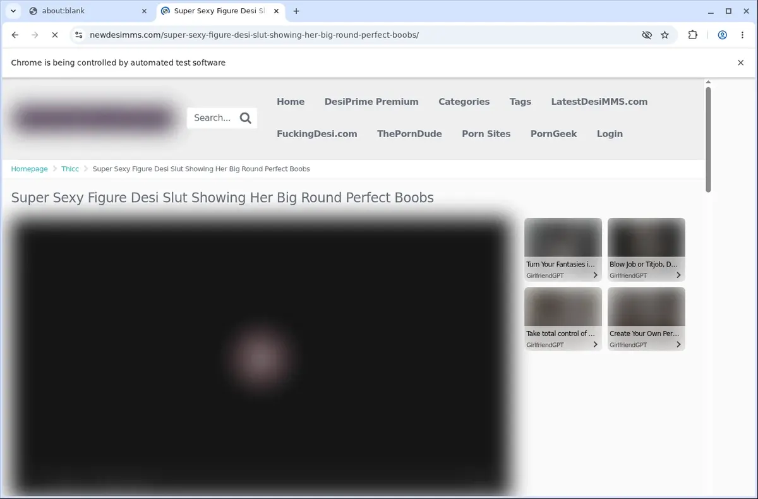Open DesiPrime Premium menu item
The width and height of the screenshot is (758, 499).
pos(371,102)
